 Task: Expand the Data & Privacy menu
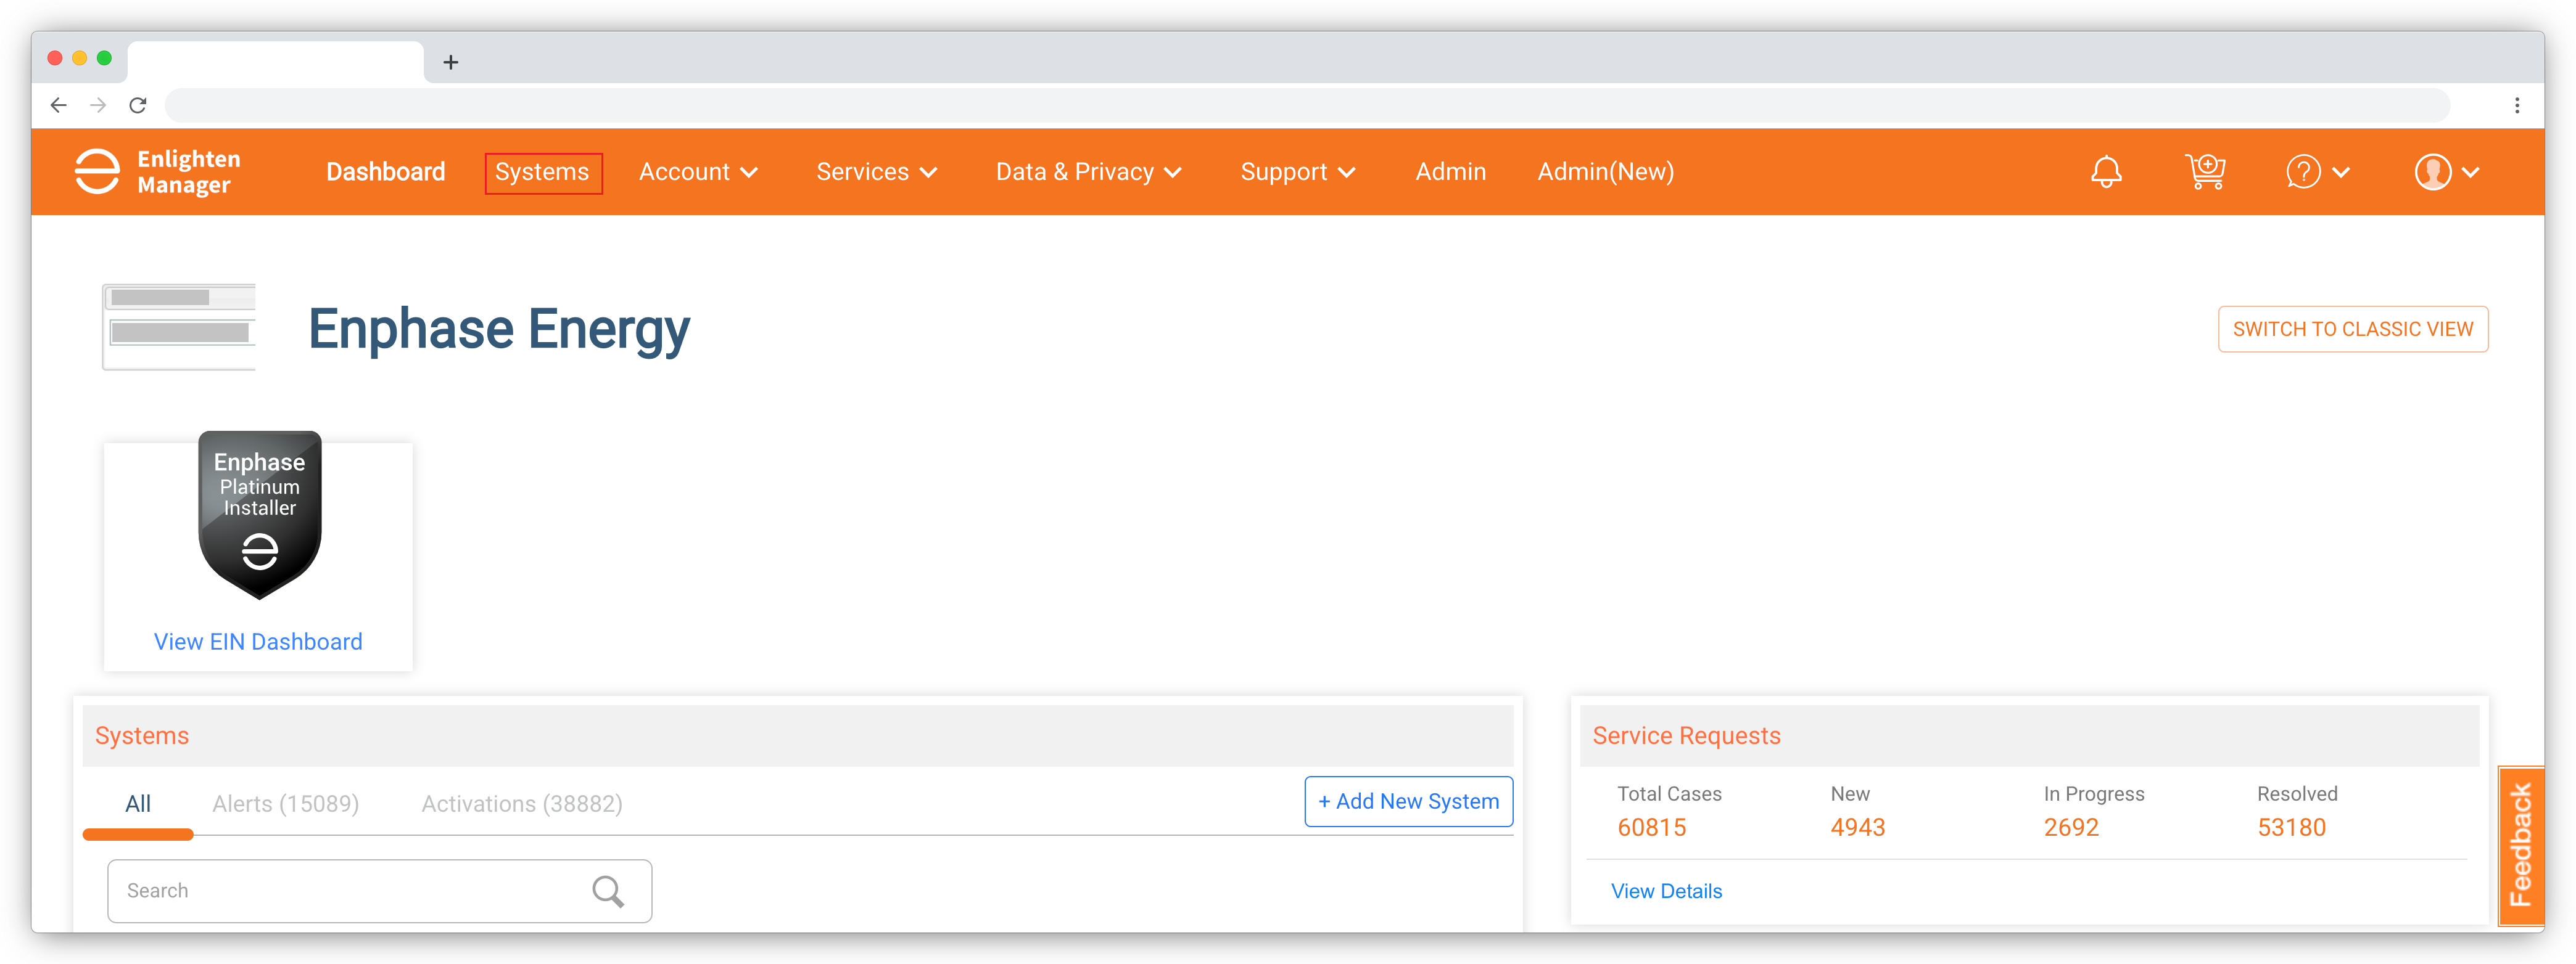[x=1088, y=172]
